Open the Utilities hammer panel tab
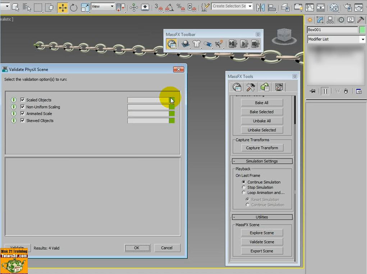Image resolution: width=367 pixels, height=274 pixels. (361, 20)
